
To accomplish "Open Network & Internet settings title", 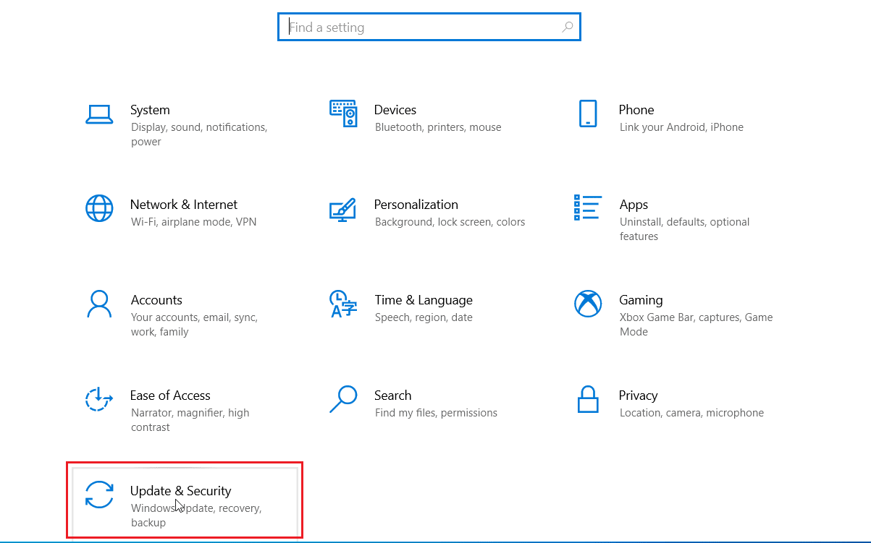I will pyautogui.click(x=184, y=205).
